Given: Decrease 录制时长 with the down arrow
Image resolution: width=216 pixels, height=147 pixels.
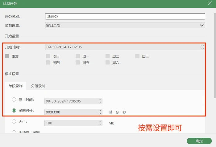Looking at the screenshot, I should pyautogui.click(x=100, y=114).
